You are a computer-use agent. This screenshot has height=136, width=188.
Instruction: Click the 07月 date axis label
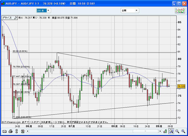[72, 126]
